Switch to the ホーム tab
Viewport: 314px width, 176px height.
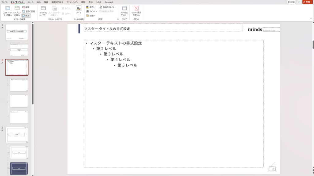pyautogui.click(x=31, y=2)
